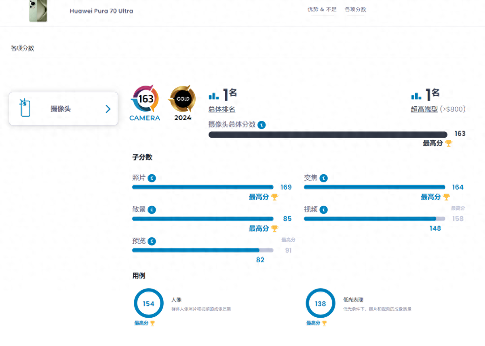485x346 pixels.
Task: Click the 散景 score bar
Action: point(203,219)
